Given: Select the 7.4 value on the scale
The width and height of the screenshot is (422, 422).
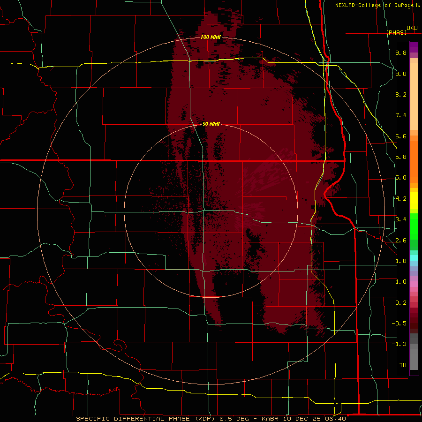Looking at the screenshot, I should pyautogui.click(x=401, y=115).
